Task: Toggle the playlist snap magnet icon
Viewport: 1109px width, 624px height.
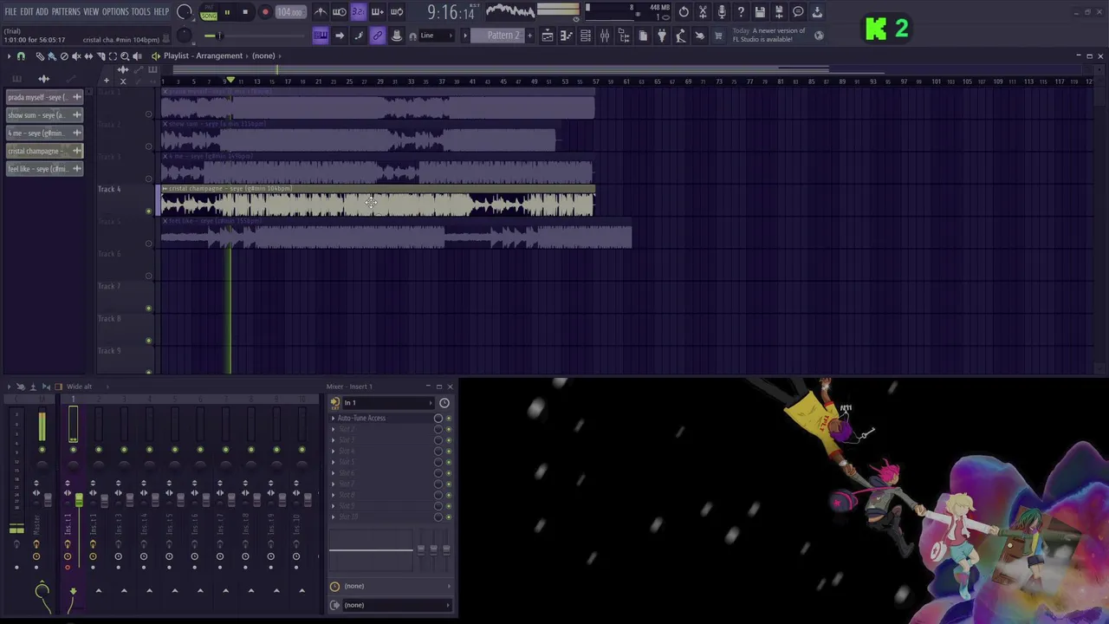Action: pos(22,56)
